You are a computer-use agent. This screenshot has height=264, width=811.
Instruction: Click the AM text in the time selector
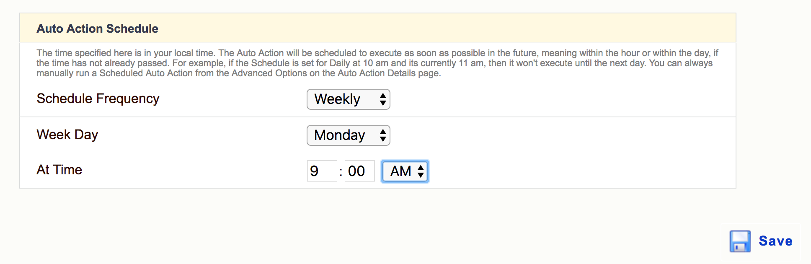click(x=401, y=171)
